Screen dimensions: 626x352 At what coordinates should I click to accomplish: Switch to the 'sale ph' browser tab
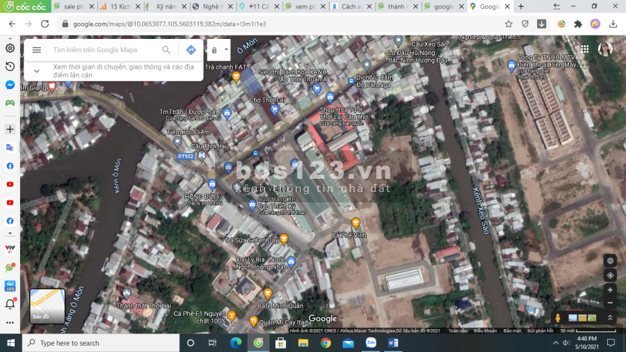[74, 6]
